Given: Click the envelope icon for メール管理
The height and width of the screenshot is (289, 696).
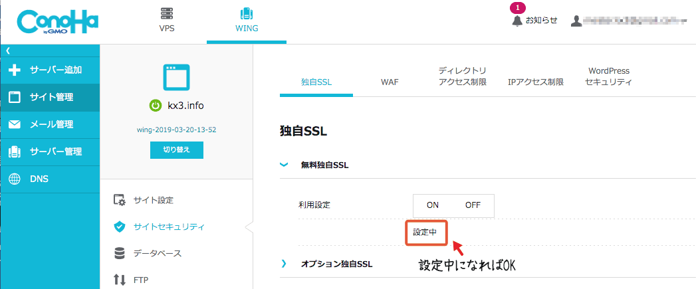Looking at the screenshot, I should point(15,125).
